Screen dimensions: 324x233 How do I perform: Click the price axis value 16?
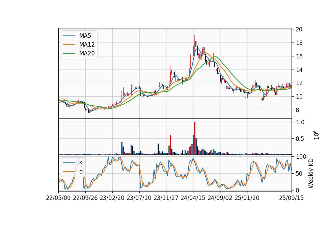(x=299, y=56)
